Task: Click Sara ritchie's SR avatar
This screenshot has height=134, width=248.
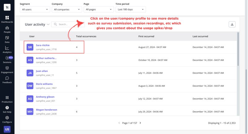Action: pyautogui.click(x=30, y=47)
